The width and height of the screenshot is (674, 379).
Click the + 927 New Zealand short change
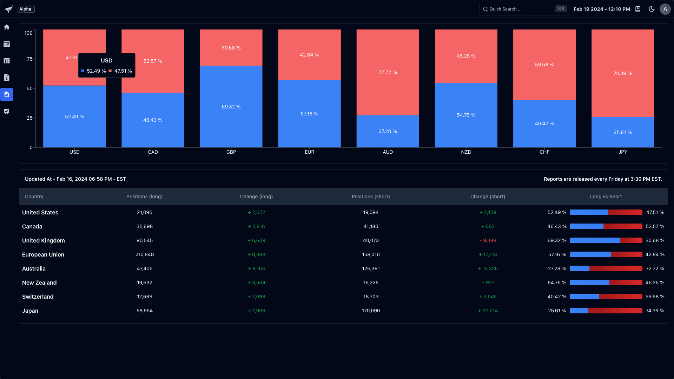tap(488, 282)
